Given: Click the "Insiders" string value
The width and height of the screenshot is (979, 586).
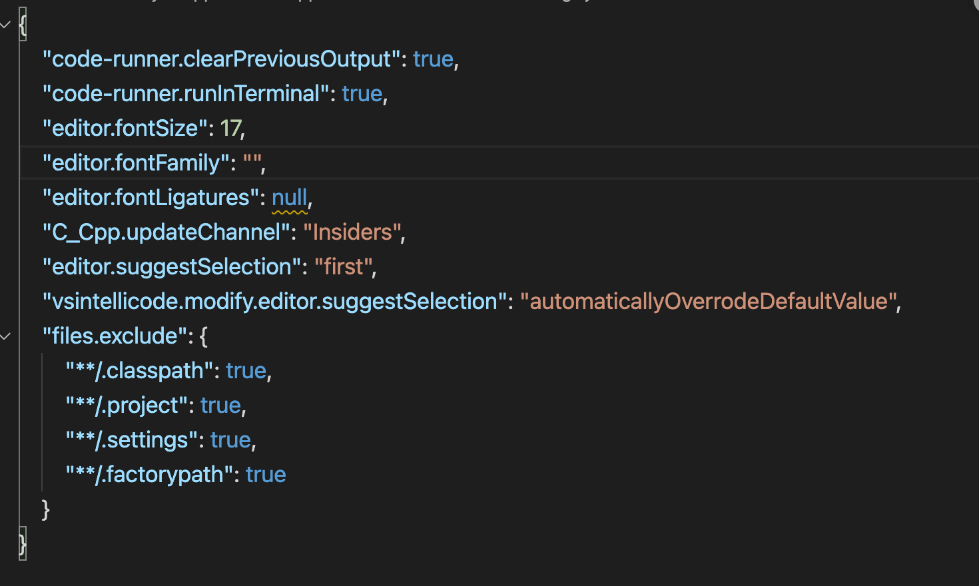Looking at the screenshot, I should (x=352, y=232).
